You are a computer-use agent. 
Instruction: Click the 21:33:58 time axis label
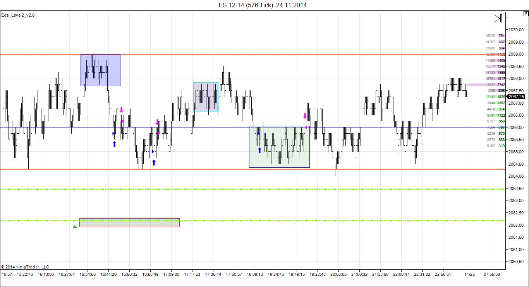[380, 274]
